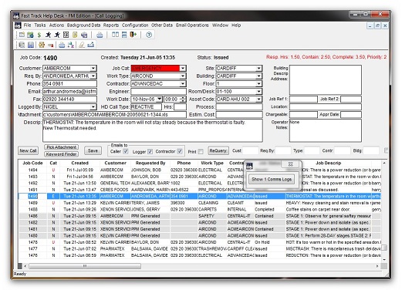This screenshot has width=402, height=290.
Task: Select job row 1488 Coffee stains
Action: (x=199, y=209)
